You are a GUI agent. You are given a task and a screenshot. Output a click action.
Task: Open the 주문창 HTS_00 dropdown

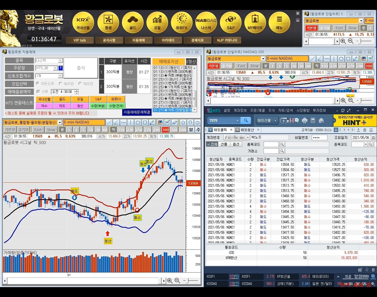pyautogui.click(x=55, y=68)
